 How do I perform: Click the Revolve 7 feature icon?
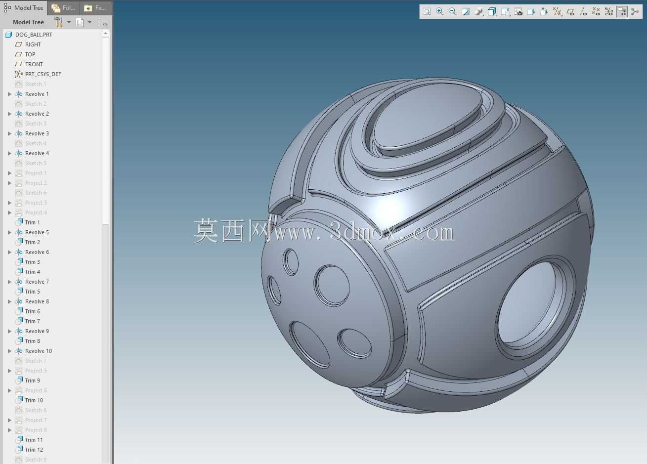click(19, 282)
